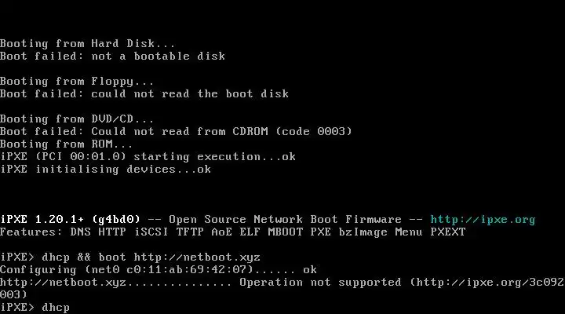
Task: Click the 'http://netboot.xyz......' download progress line
Action: (x=115, y=283)
